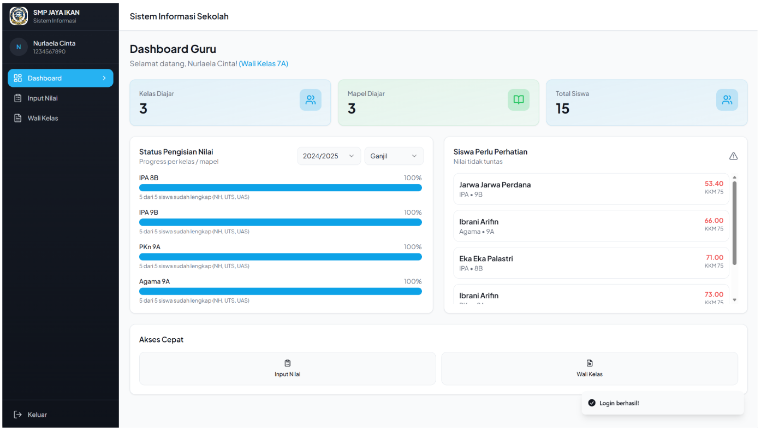Click the Akses Cepat Wali Kelas button
The height and width of the screenshot is (431, 761).
point(590,369)
